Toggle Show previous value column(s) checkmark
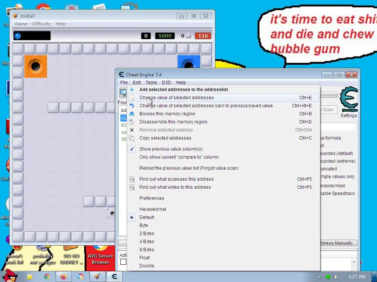 [132, 149]
